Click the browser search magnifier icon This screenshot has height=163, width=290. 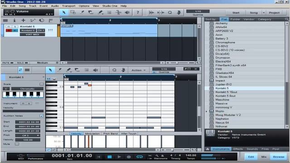point(287,19)
